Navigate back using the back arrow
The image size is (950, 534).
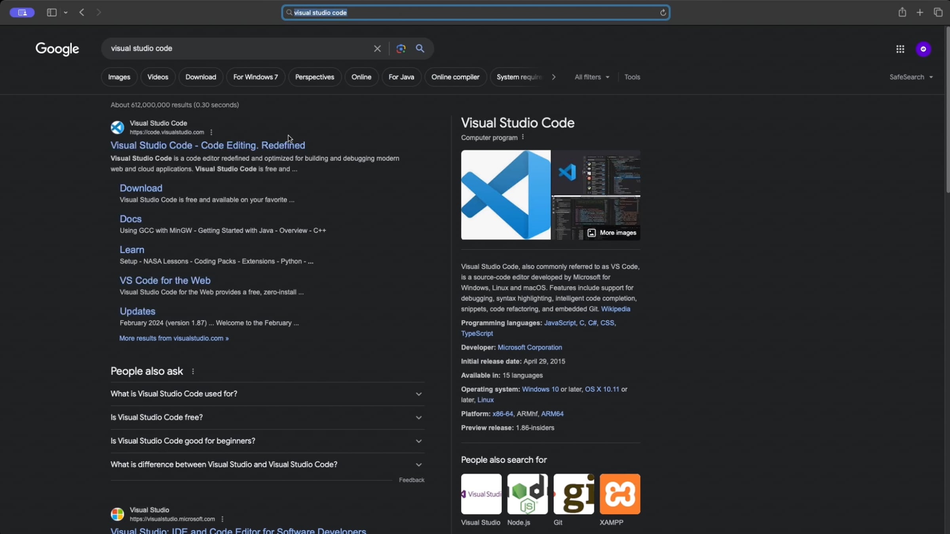tap(82, 12)
